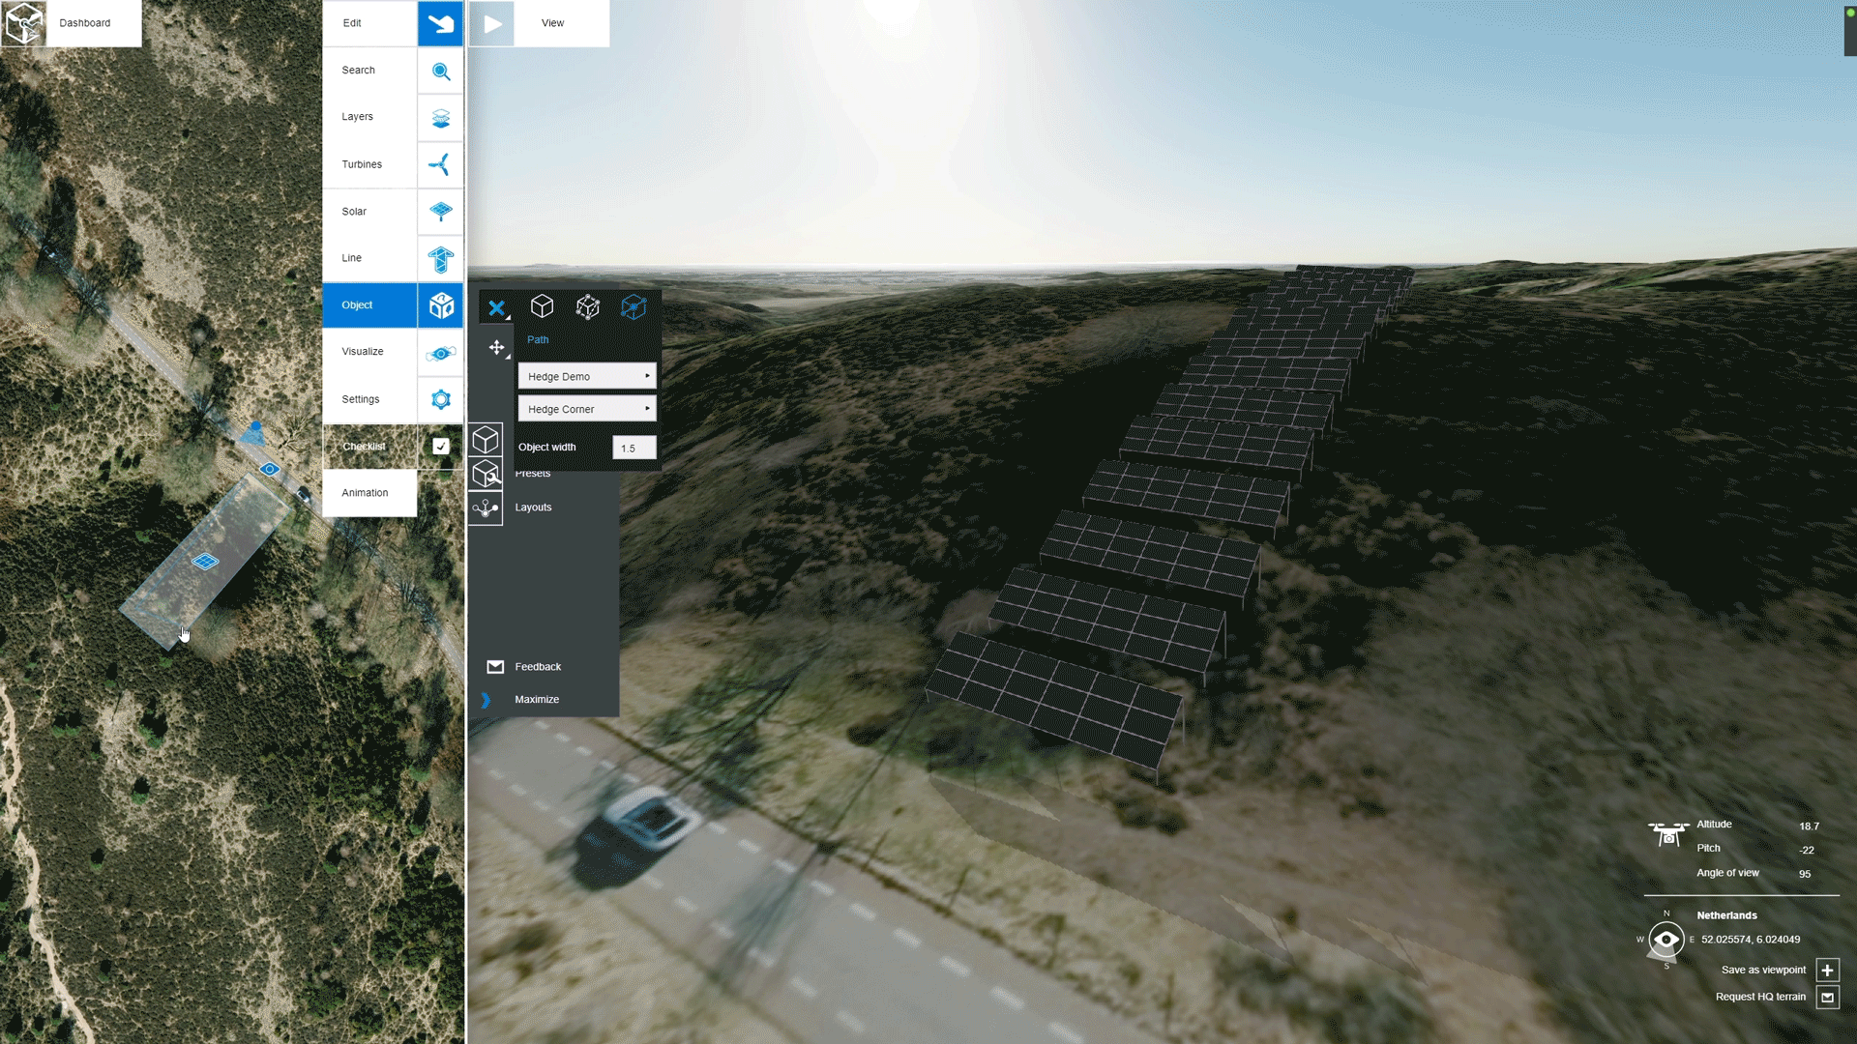Click the Request HQ terrain envelope button

point(1827,998)
